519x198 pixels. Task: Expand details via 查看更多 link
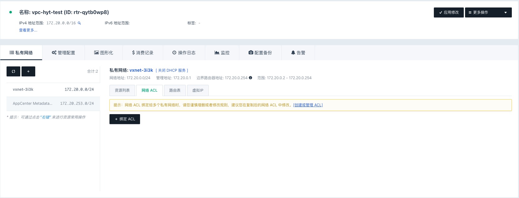(28, 30)
